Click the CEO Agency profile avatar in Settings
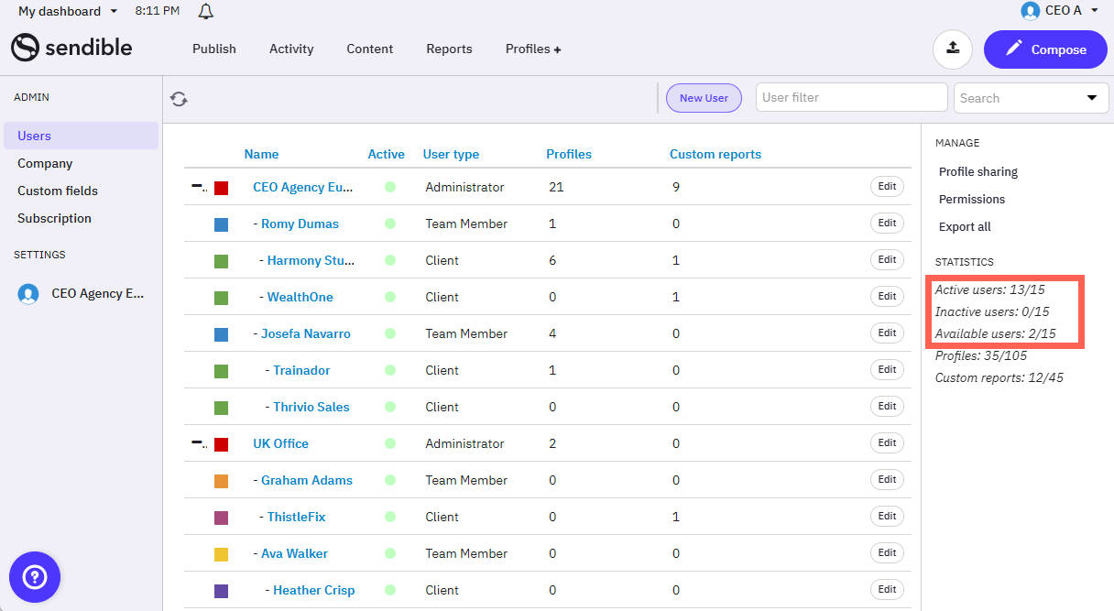1114x611 pixels. [28, 294]
